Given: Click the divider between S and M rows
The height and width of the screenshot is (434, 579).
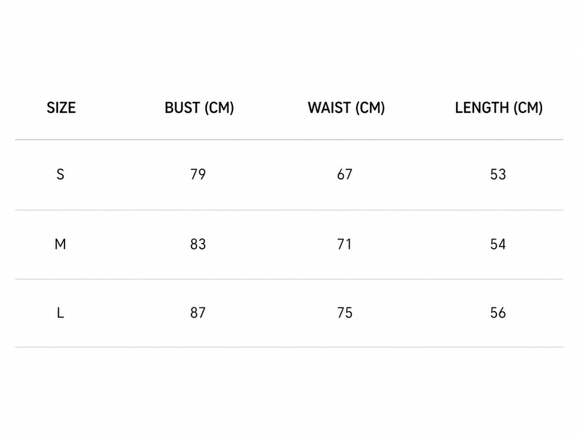Looking at the screenshot, I should click(x=289, y=210).
